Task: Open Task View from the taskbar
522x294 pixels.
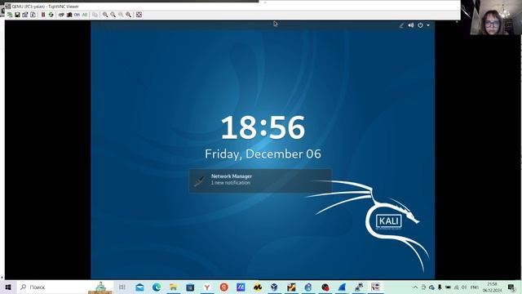Action: (x=122, y=287)
